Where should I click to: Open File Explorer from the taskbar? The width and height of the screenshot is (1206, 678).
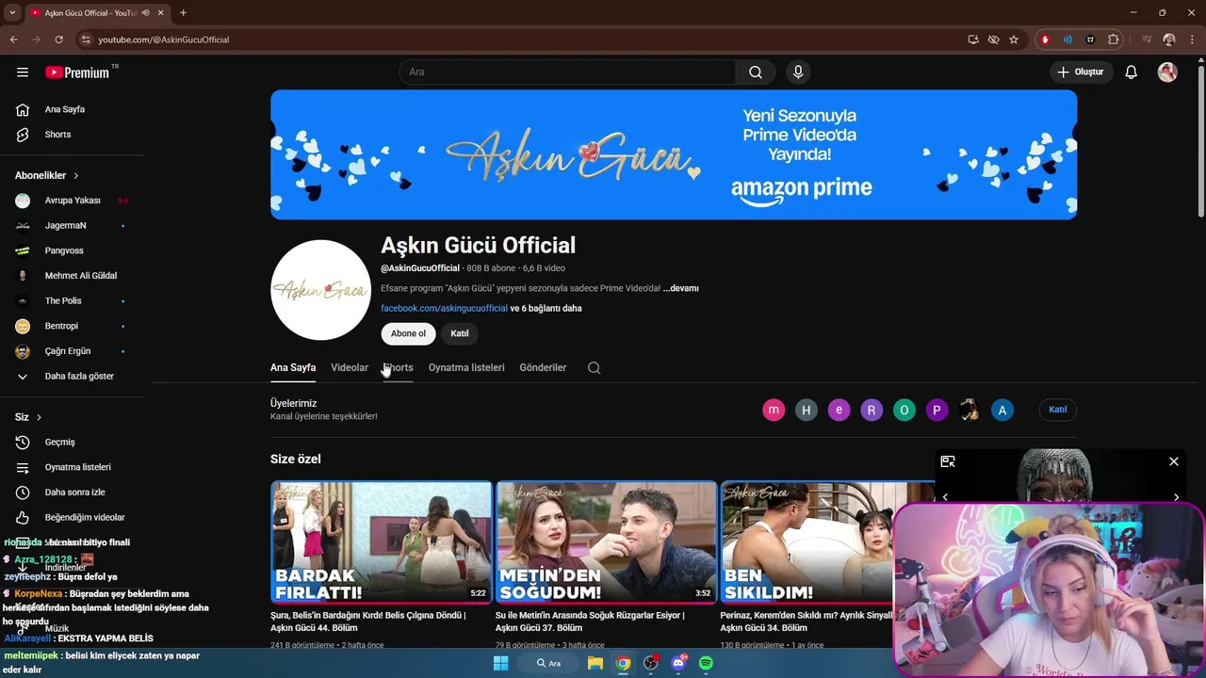595,663
